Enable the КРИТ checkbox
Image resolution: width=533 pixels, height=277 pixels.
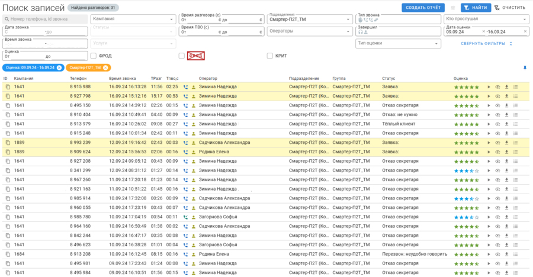tap(270, 56)
